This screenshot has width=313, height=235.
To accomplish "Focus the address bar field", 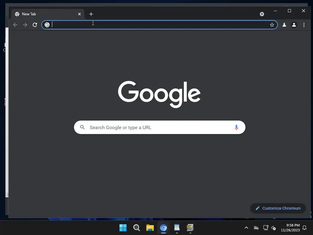I will point(160,25).
